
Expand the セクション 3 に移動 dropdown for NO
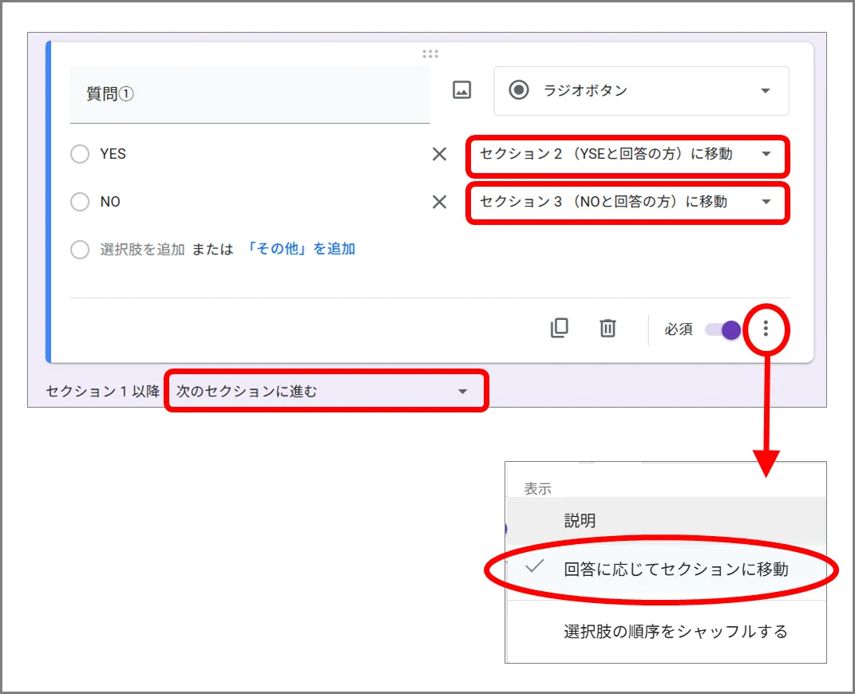pyautogui.click(x=627, y=203)
